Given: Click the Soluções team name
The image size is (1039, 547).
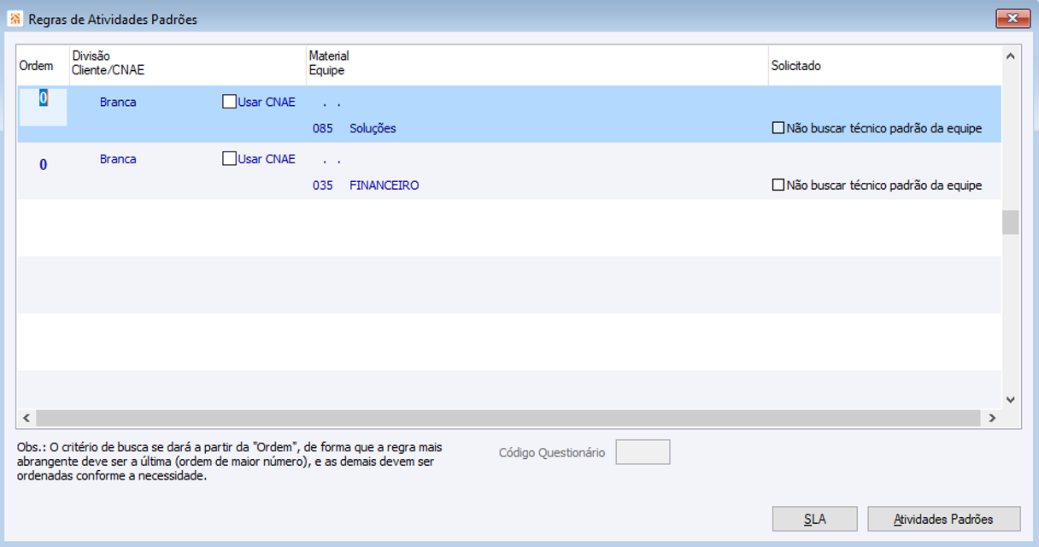Looking at the screenshot, I should [373, 128].
